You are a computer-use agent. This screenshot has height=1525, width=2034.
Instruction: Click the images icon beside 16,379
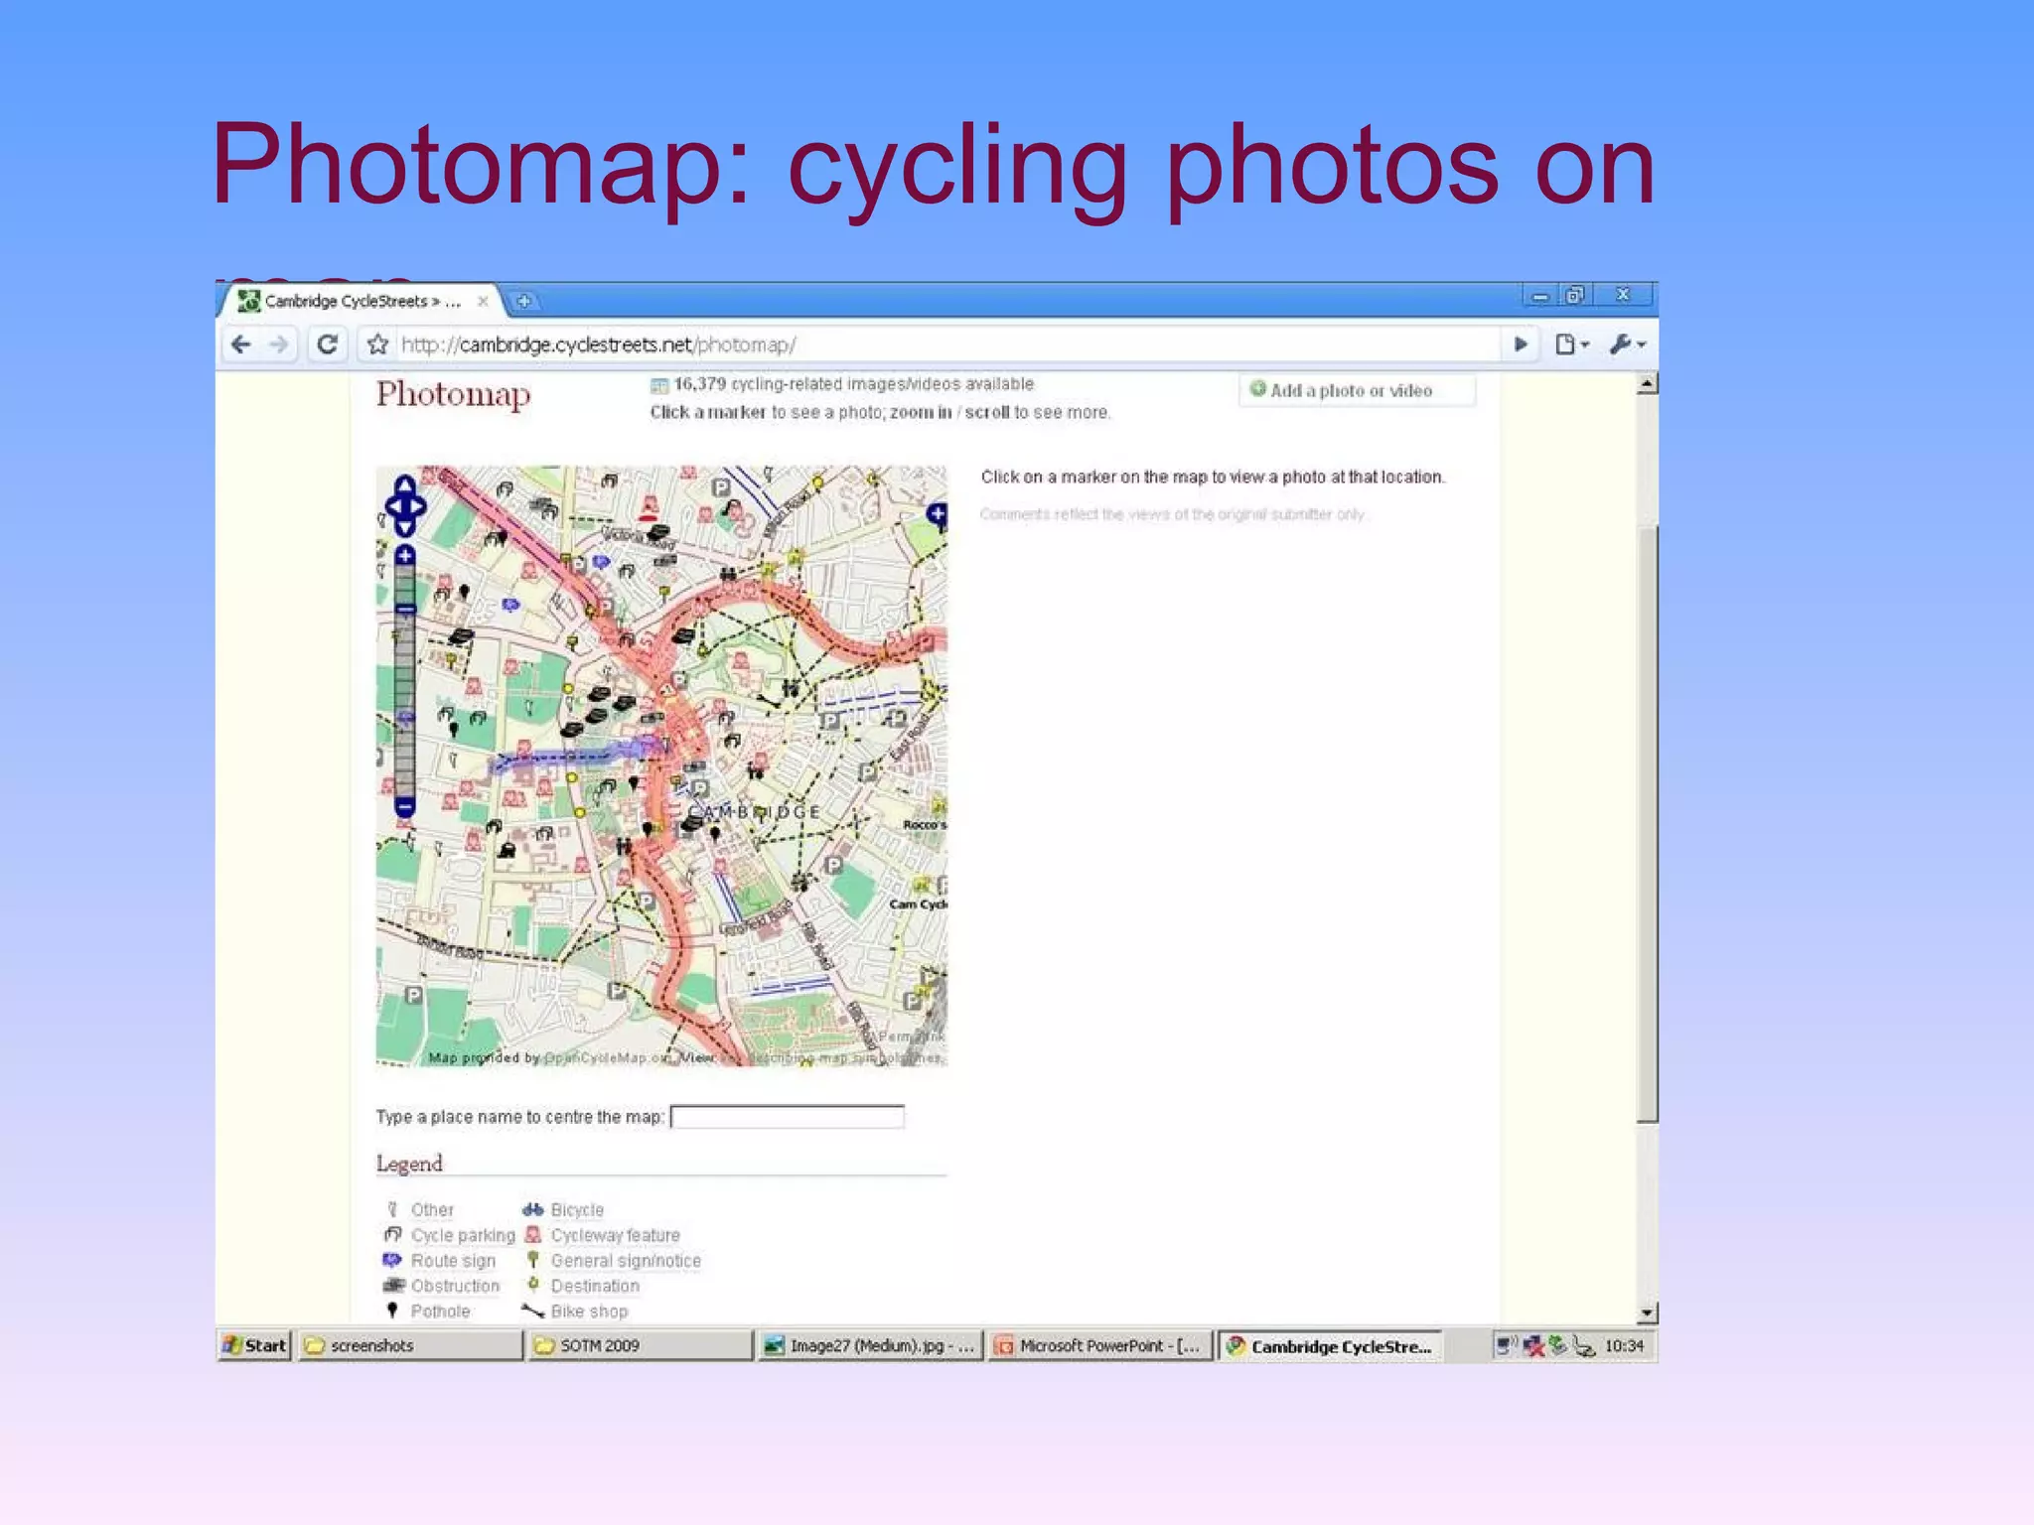pyautogui.click(x=659, y=385)
